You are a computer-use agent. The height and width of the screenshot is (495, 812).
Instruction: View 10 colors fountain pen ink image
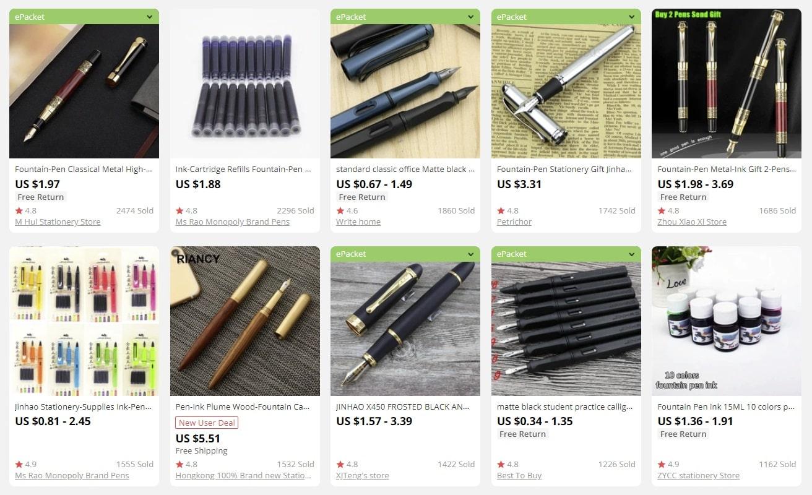click(x=727, y=321)
